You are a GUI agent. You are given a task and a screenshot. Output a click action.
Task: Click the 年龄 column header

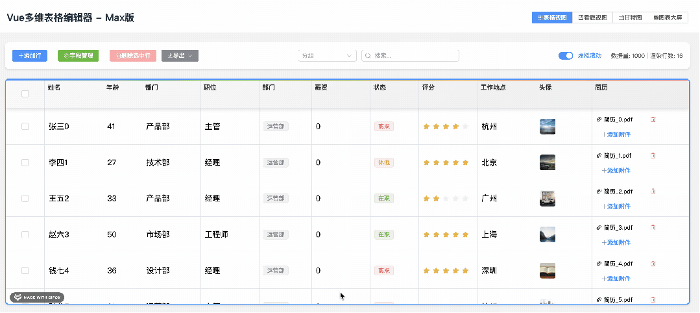112,88
